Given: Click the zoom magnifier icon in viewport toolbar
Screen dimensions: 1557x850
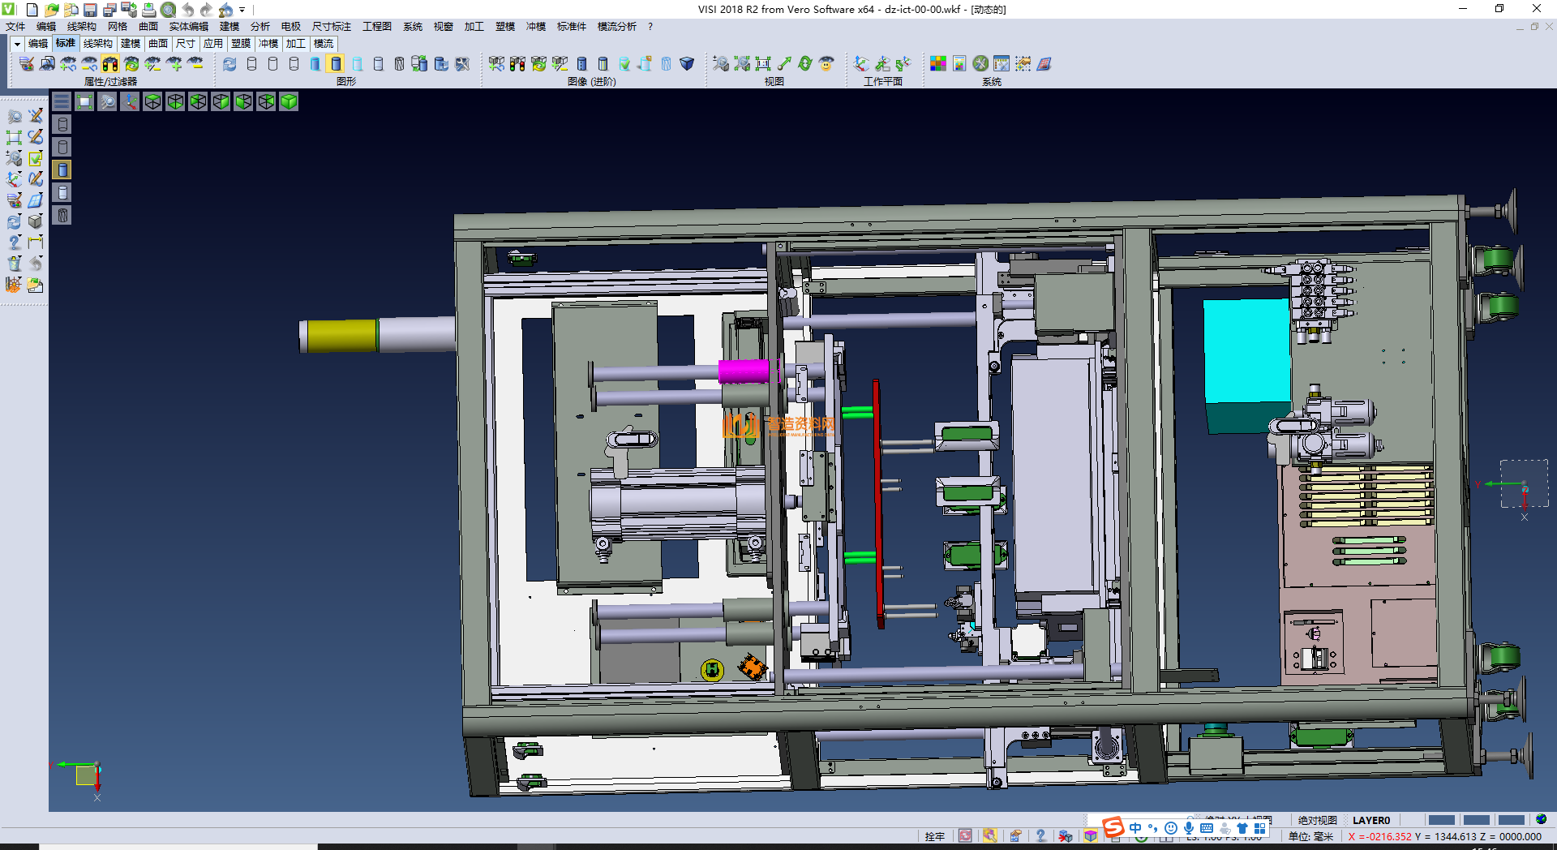Looking at the screenshot, I should 107,101.
